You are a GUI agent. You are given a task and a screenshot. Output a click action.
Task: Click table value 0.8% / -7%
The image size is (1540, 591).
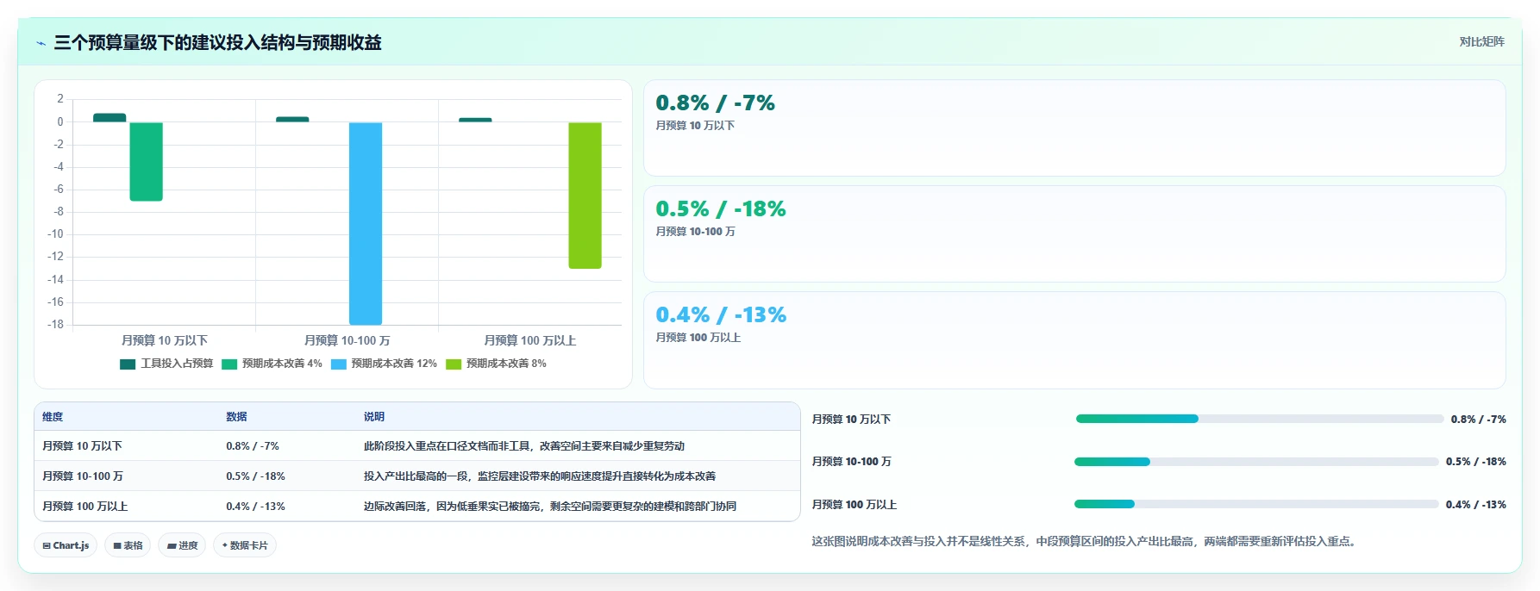[253, 446]
